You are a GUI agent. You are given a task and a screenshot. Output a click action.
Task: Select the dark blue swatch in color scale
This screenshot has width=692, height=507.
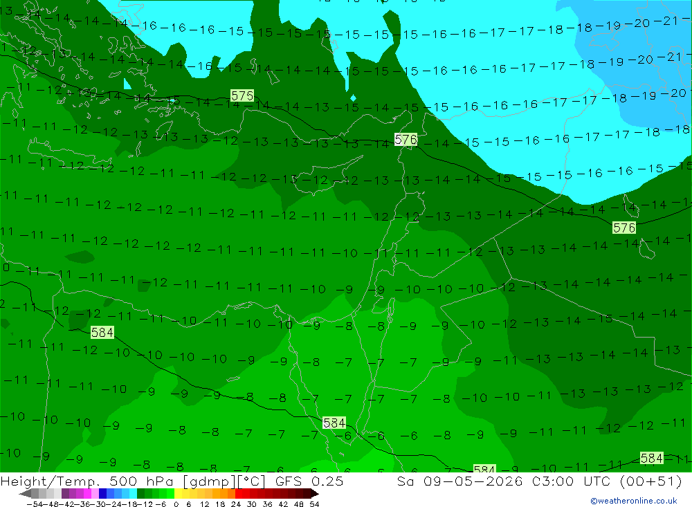pos(103,493)
